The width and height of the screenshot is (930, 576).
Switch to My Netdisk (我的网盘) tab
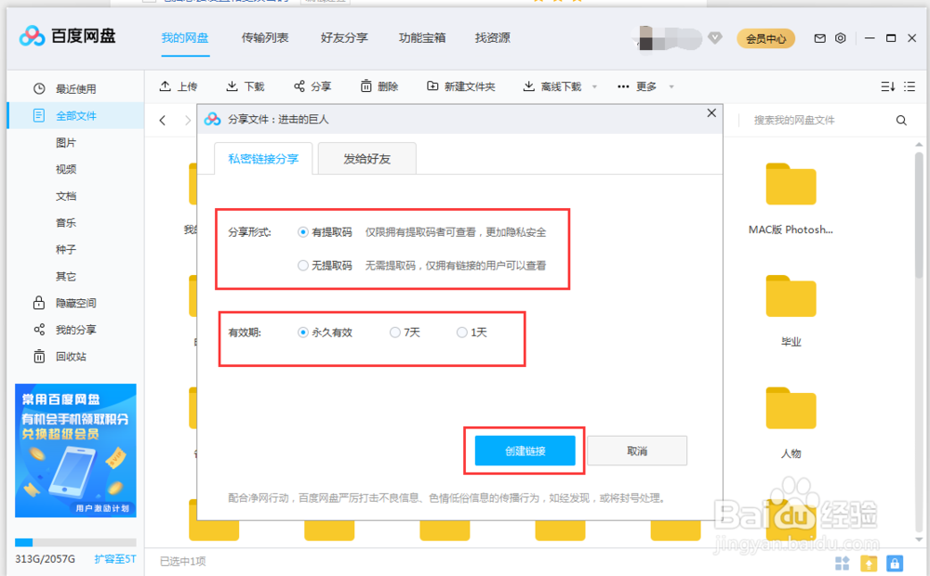[x=185, y=38]
